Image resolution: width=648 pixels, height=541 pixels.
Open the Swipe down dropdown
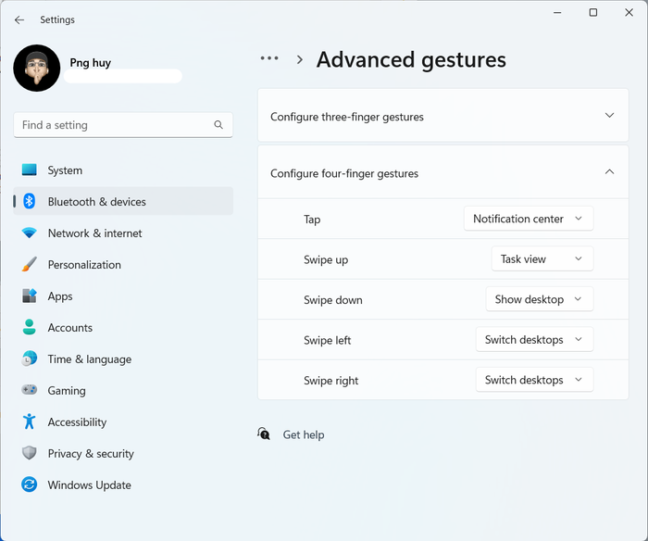point(540,299)
